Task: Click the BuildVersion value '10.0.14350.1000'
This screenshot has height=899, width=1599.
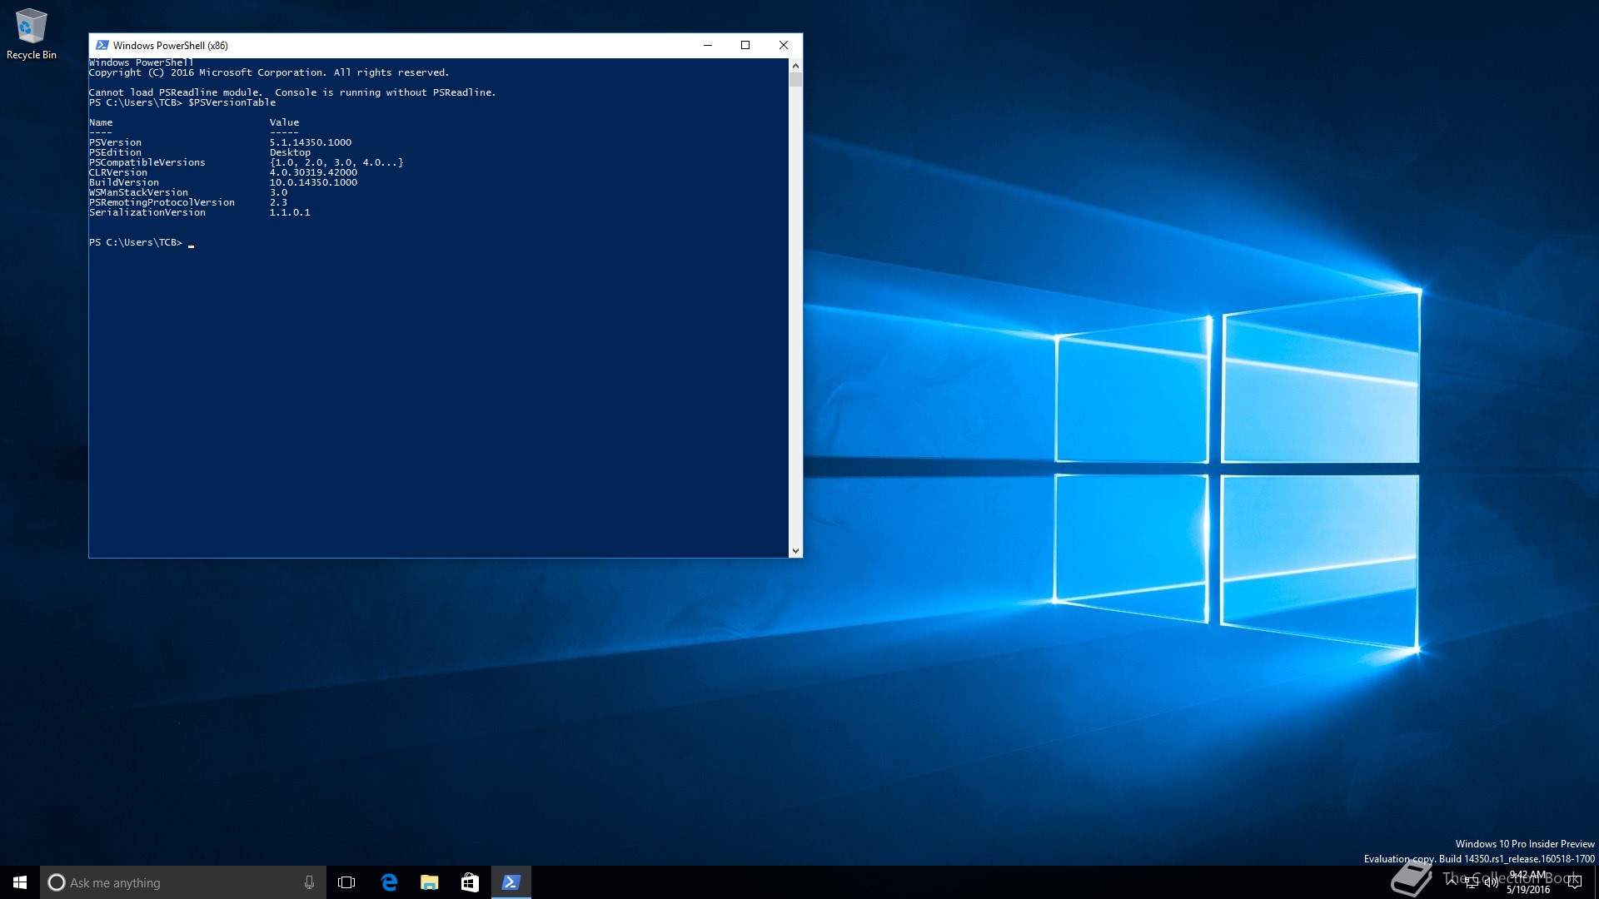Action: 313,182
